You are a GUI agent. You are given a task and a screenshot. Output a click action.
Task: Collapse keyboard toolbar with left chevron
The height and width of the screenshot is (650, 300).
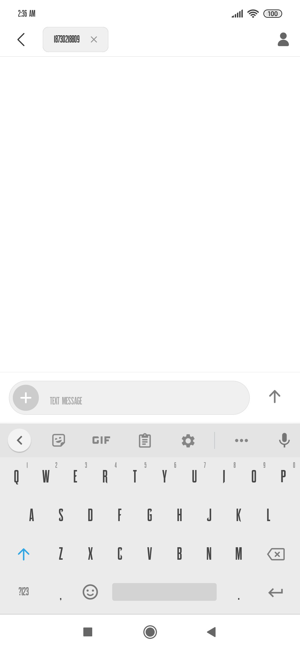point(19,440)
